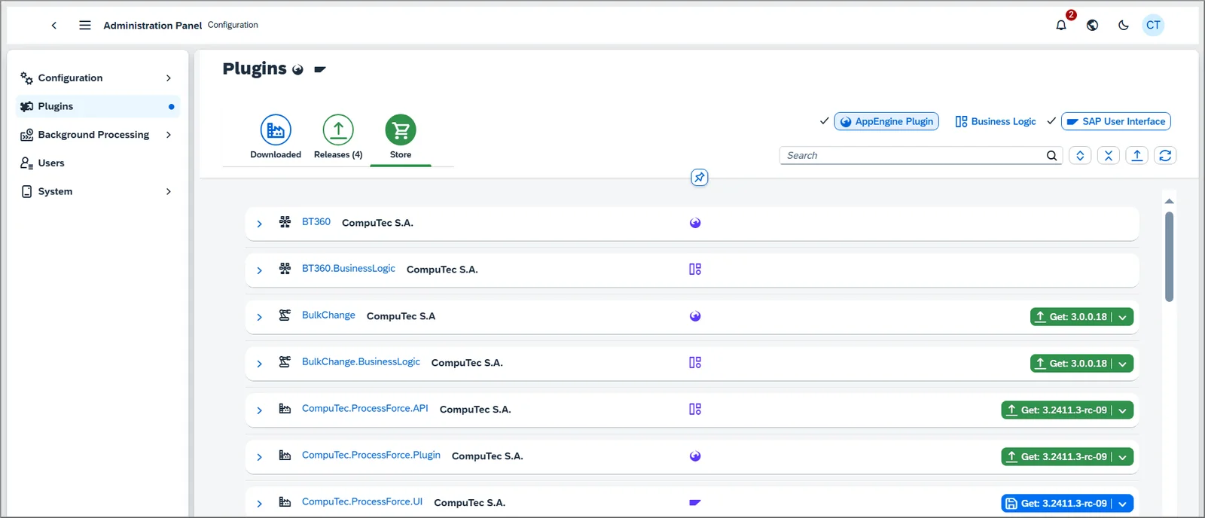Open the BT360 plugin link
The height and width of the screenshot is (518, 1205).
(316, 222)
